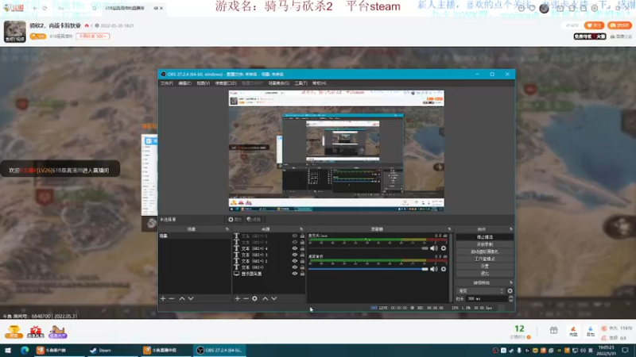Move the scene up in the Scenes list
Screen dimensions: 636x357
[x=182, y=298]
